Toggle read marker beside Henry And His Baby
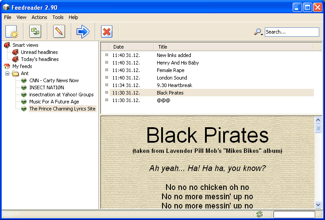Viewport: 325px width, 220px height. [x=107, y=63]
